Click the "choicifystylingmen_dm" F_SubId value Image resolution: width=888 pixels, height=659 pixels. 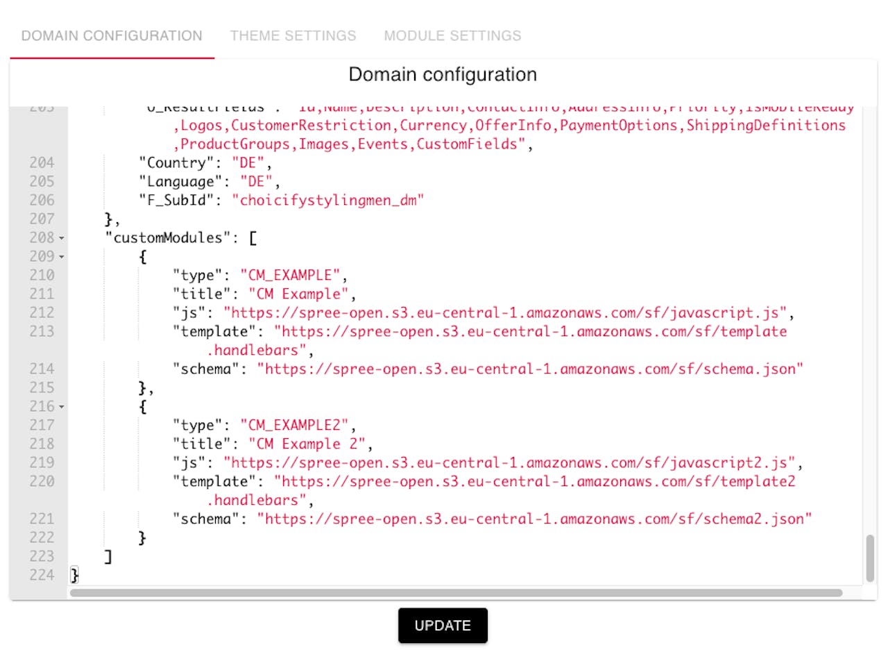(x=327, y=201)
